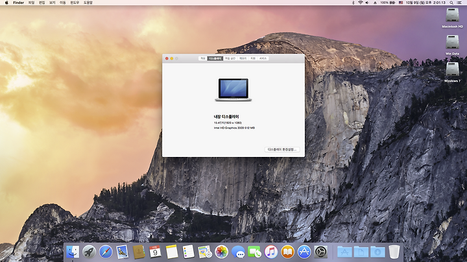
Task: Switch to the 지원 (Support) tab
Action: 253,58
